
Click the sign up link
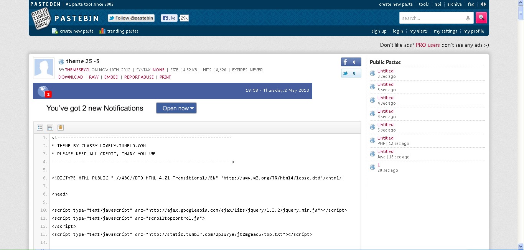379,31
